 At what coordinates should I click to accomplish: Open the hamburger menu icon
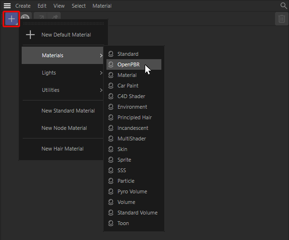tap(7, 6)
